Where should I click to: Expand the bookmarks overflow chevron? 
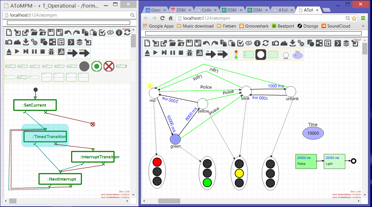363,26
